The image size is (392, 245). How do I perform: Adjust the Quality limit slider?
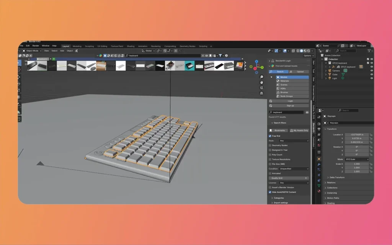289,178
